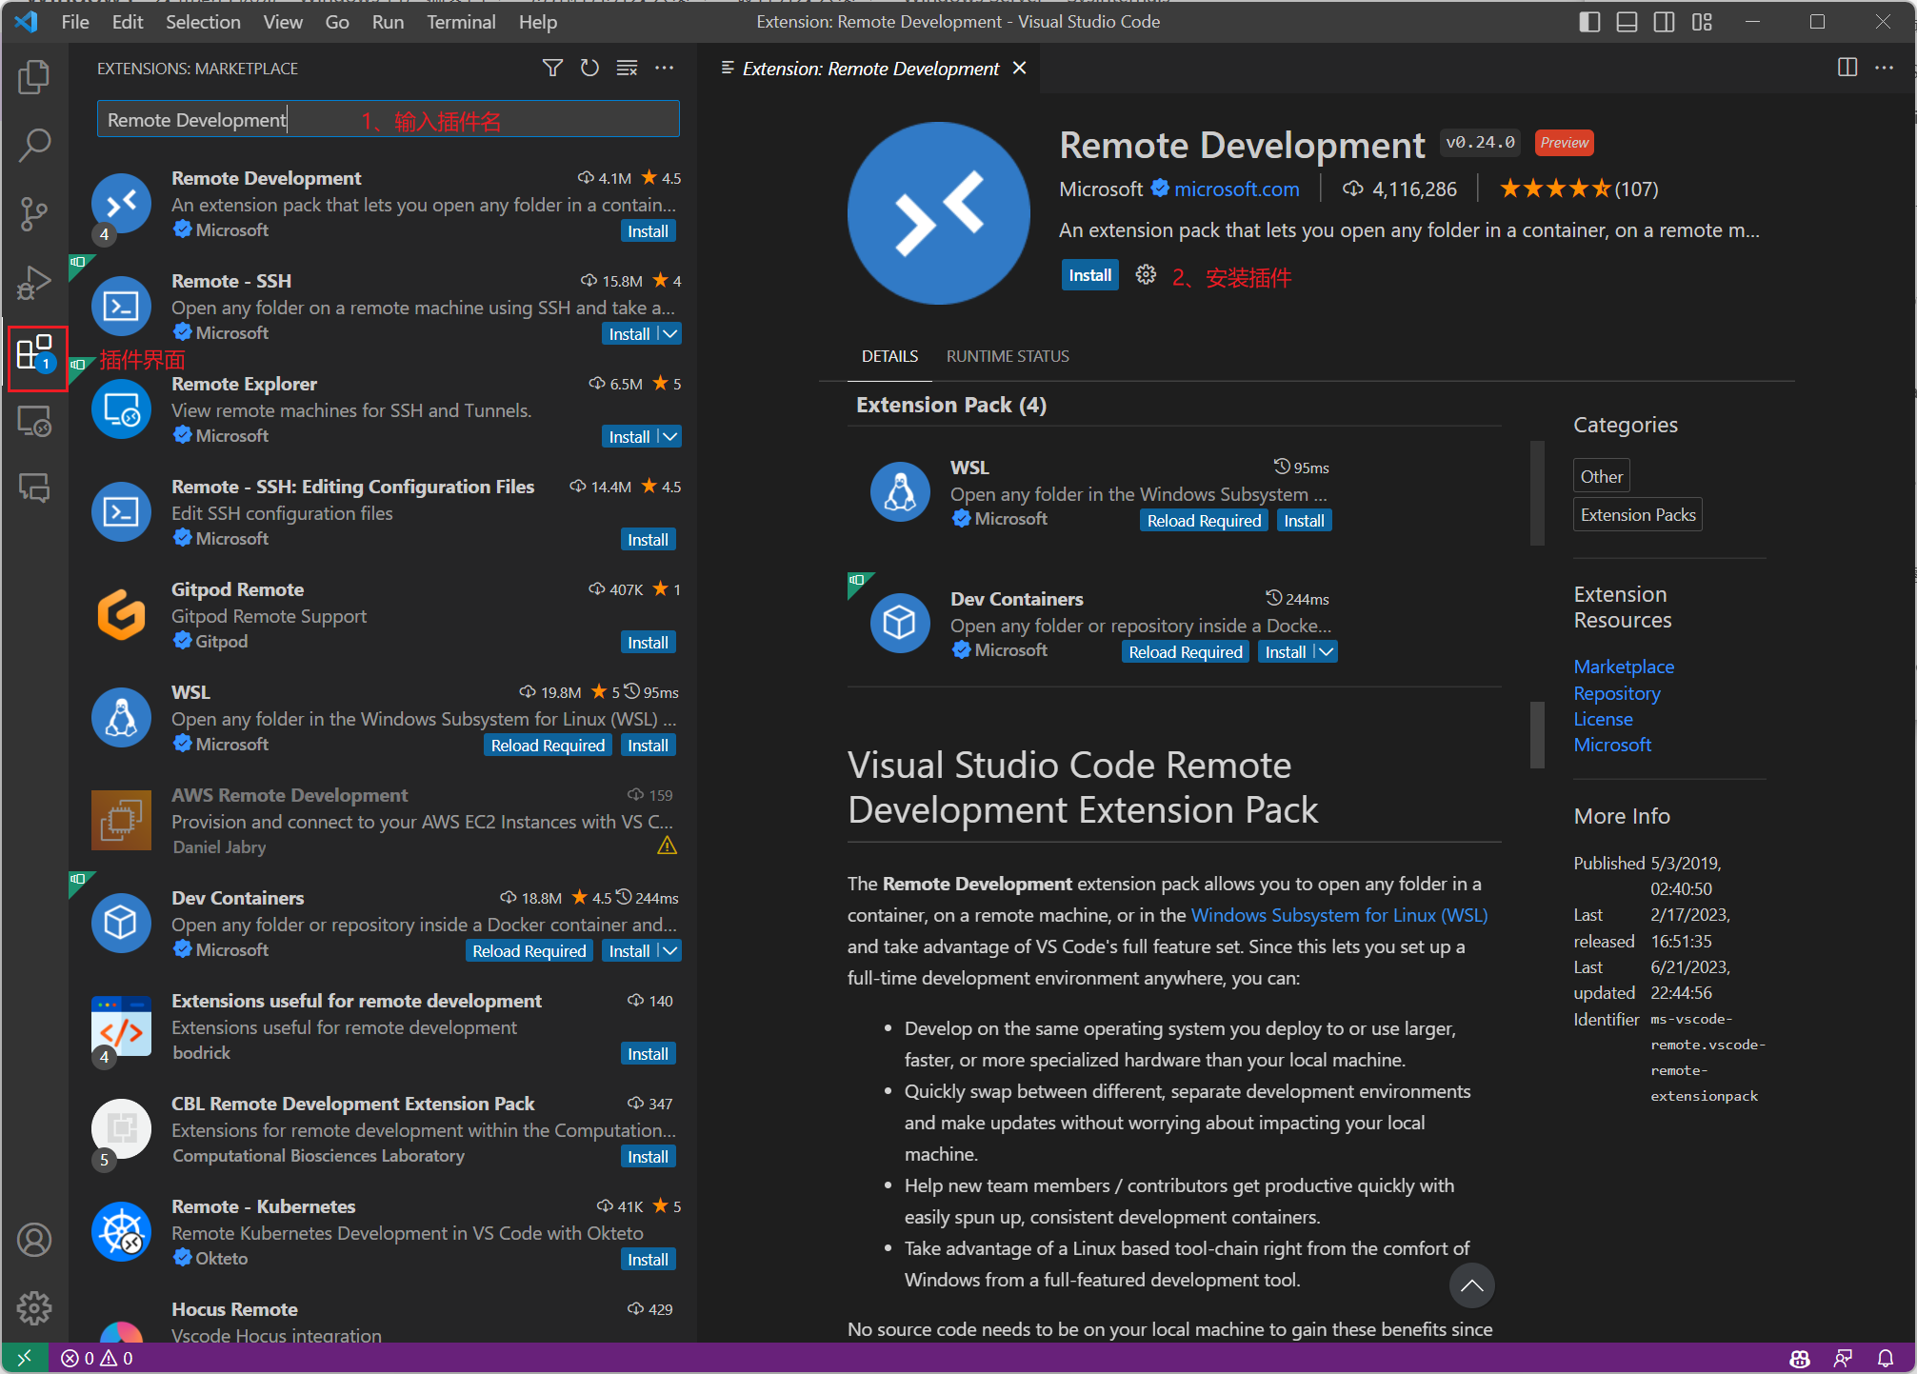Install the Gitpod Remote extension
1917x1374 pixels.
tap(648, 642)
